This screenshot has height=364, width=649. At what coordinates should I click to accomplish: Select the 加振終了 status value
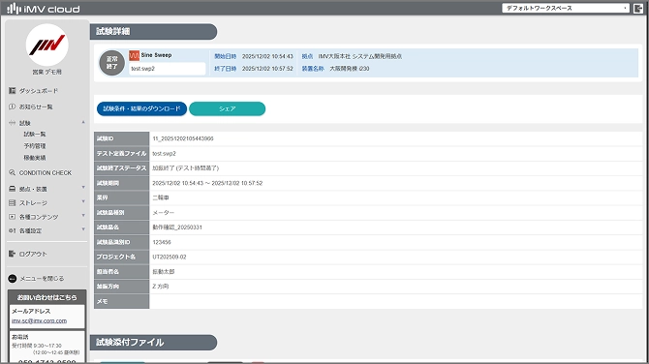185,168
